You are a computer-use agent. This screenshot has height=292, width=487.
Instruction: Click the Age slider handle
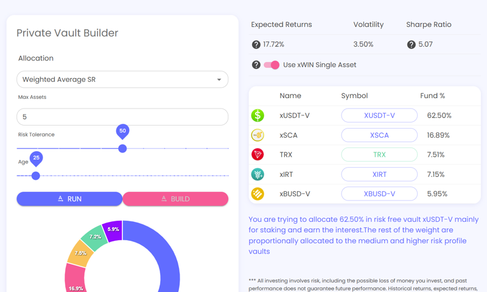[x=36, y=176]
